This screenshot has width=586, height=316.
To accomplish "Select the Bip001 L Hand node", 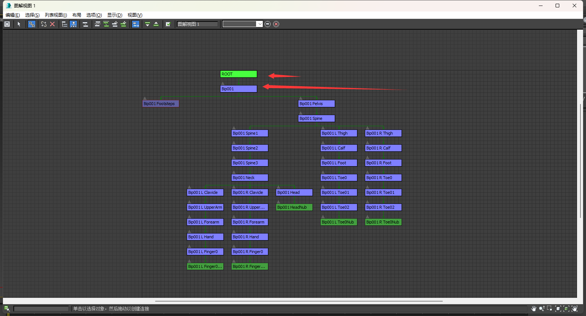I will [x=205, y=237].
